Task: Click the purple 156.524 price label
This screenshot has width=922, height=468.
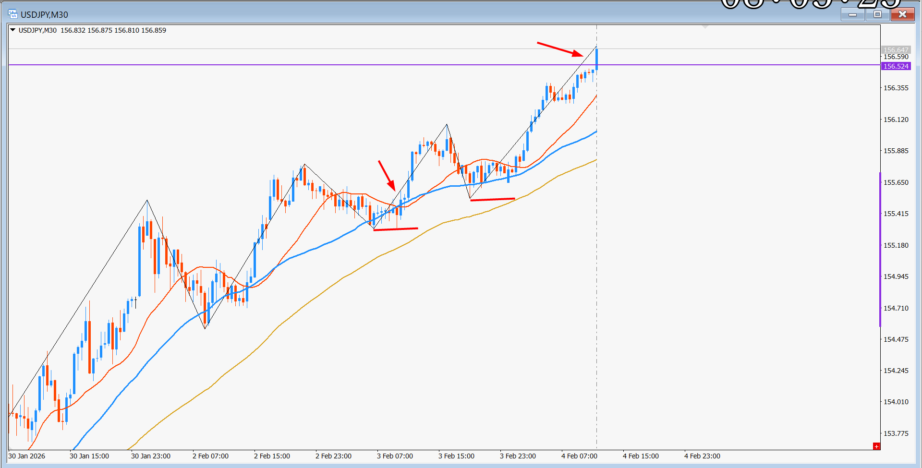Action: pyautogui.click(x=896, y=66)
